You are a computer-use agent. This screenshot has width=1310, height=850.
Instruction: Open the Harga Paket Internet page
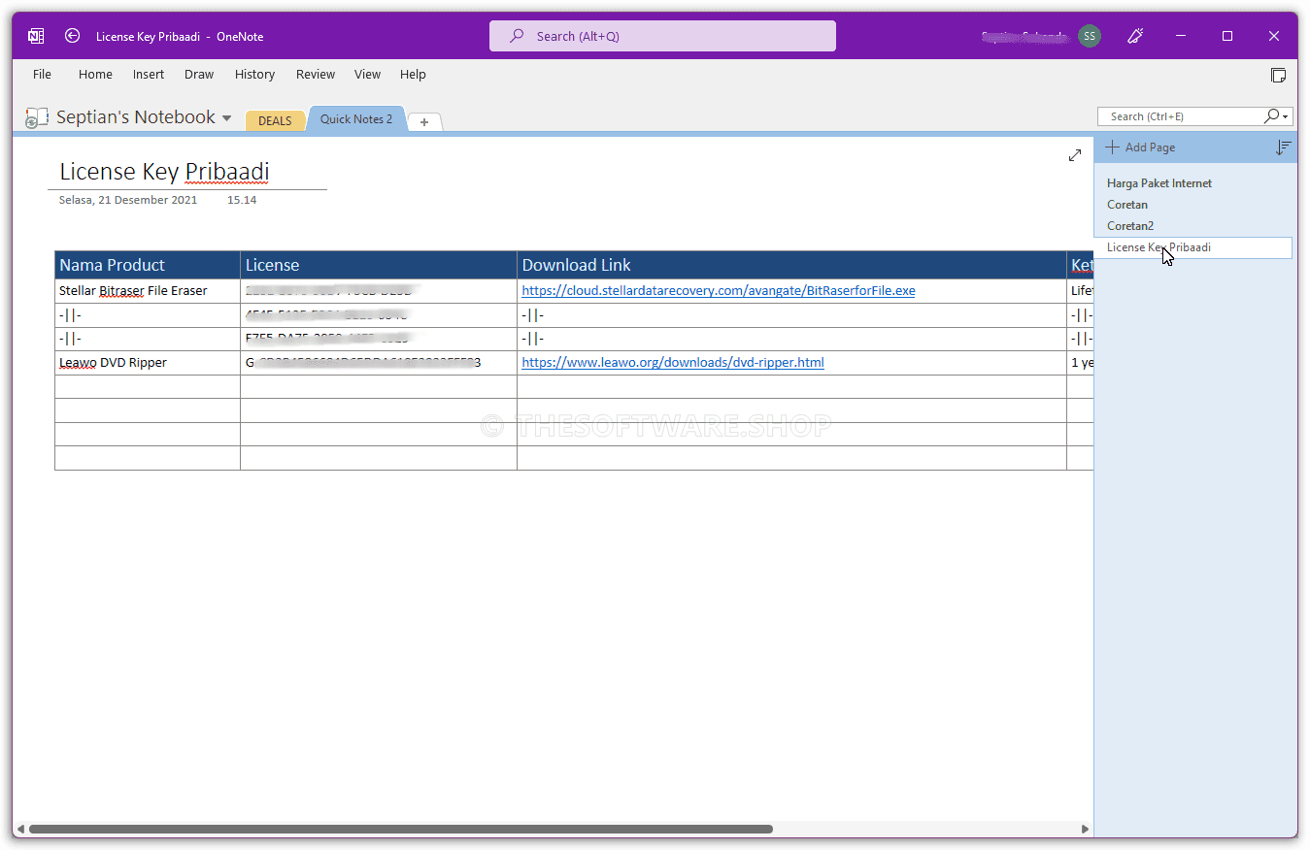1159,183
